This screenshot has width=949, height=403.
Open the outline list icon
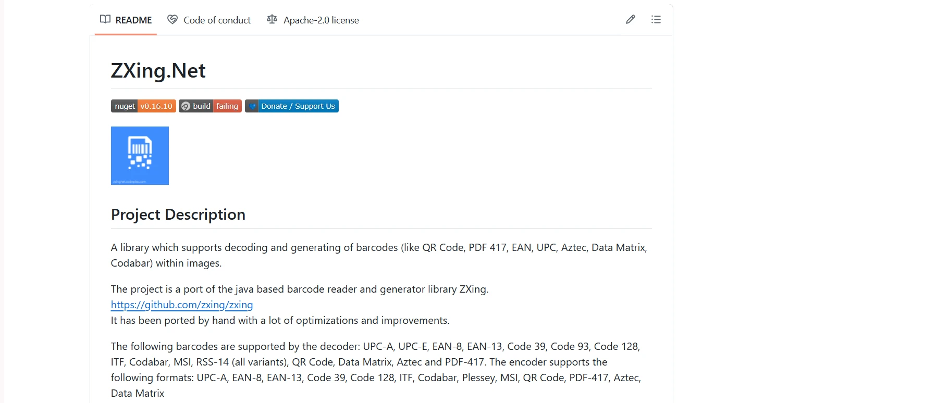coord(656,20)
